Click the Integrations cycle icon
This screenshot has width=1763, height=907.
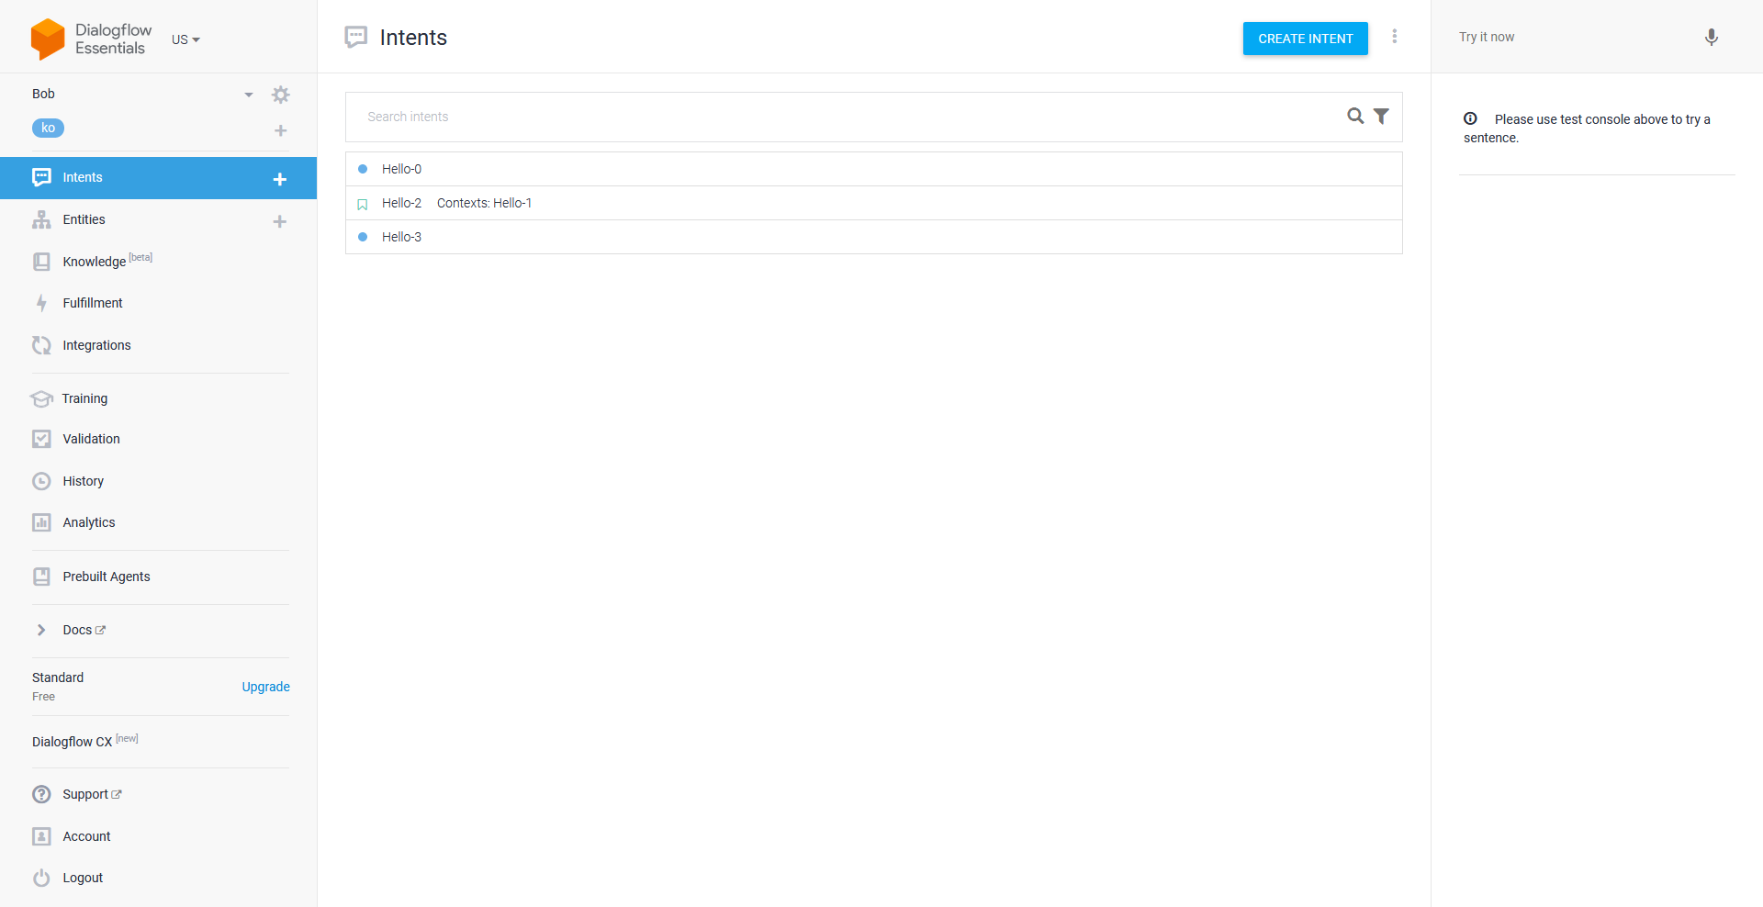(41, 345)
